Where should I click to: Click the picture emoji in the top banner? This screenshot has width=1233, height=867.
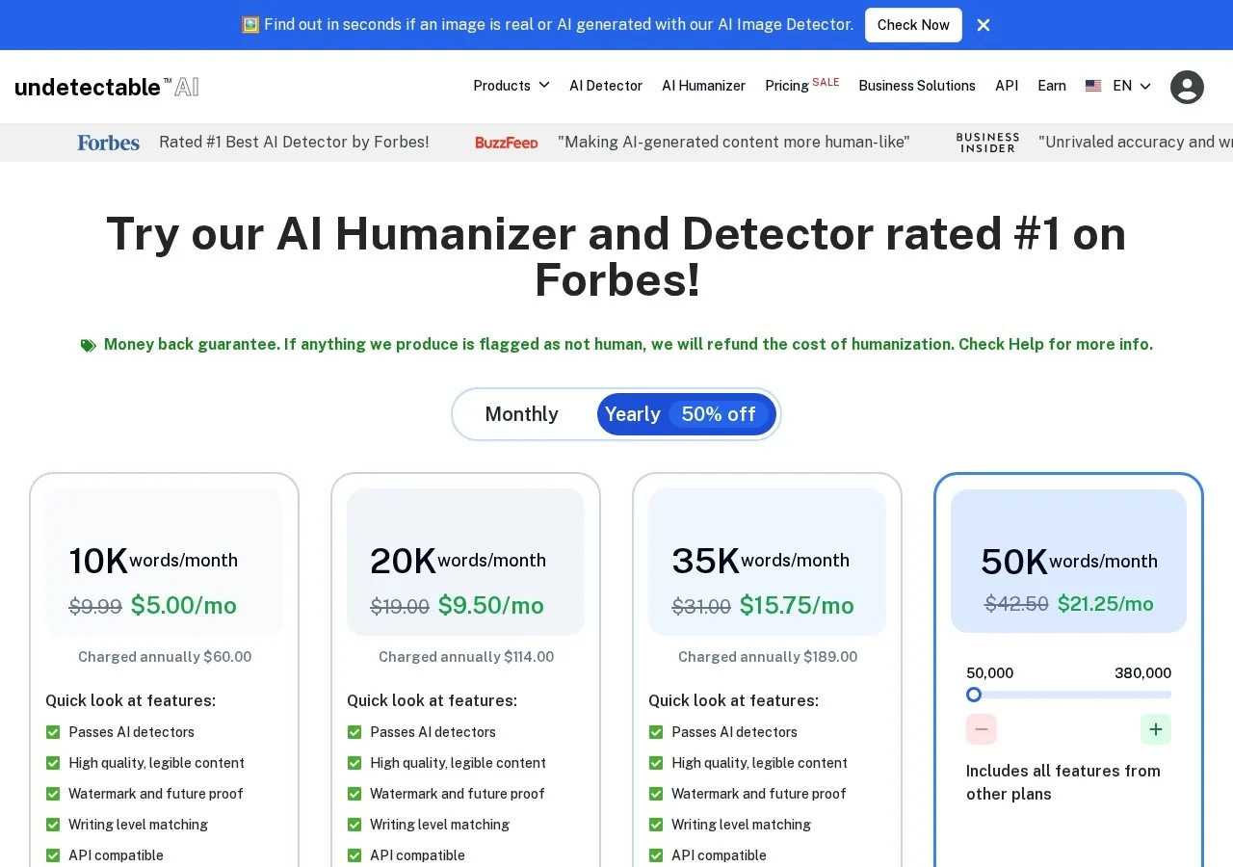tap(250, 25)
